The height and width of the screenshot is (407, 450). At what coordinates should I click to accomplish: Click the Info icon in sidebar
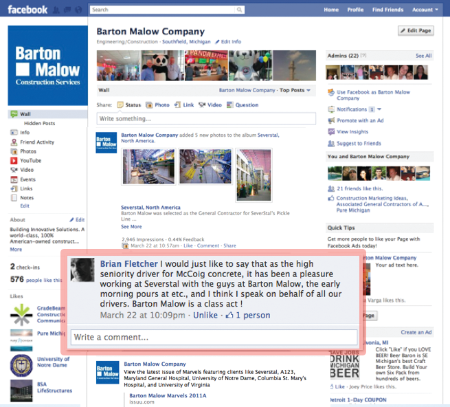[x=14, y=133]
